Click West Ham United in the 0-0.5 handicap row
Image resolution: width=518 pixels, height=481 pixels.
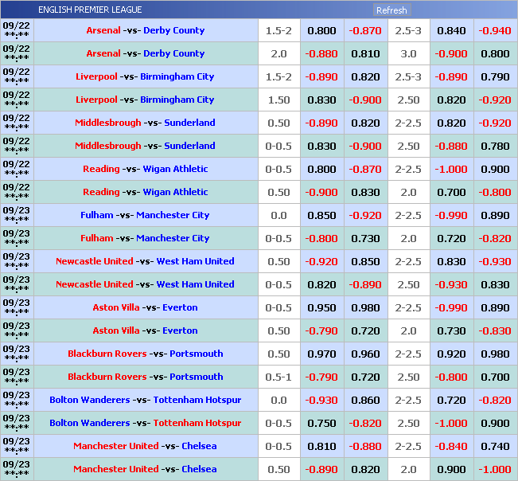coord(195,284)
